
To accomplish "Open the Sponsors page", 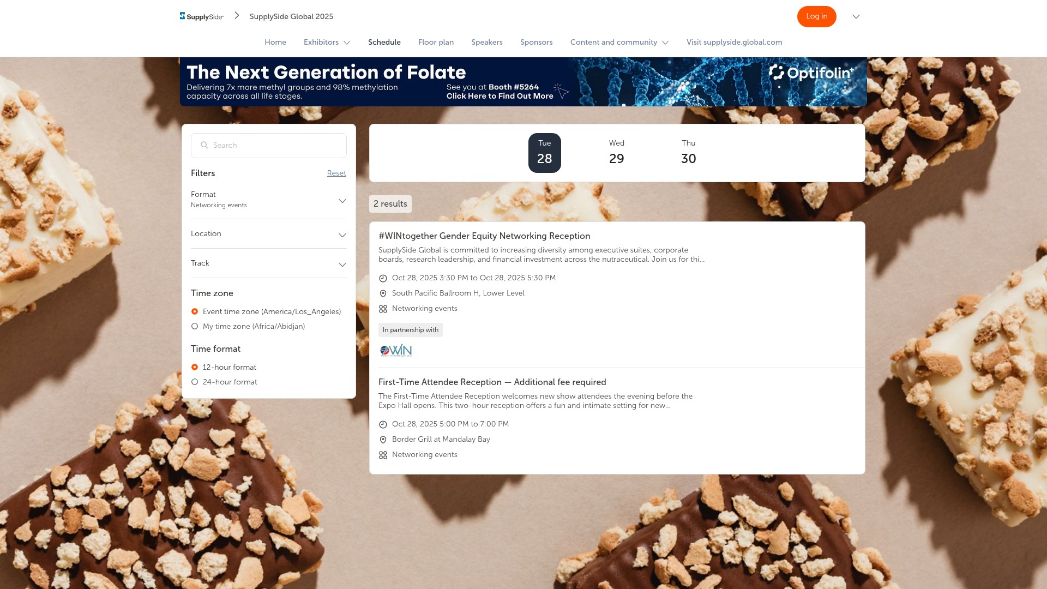I will click(537, 42).
